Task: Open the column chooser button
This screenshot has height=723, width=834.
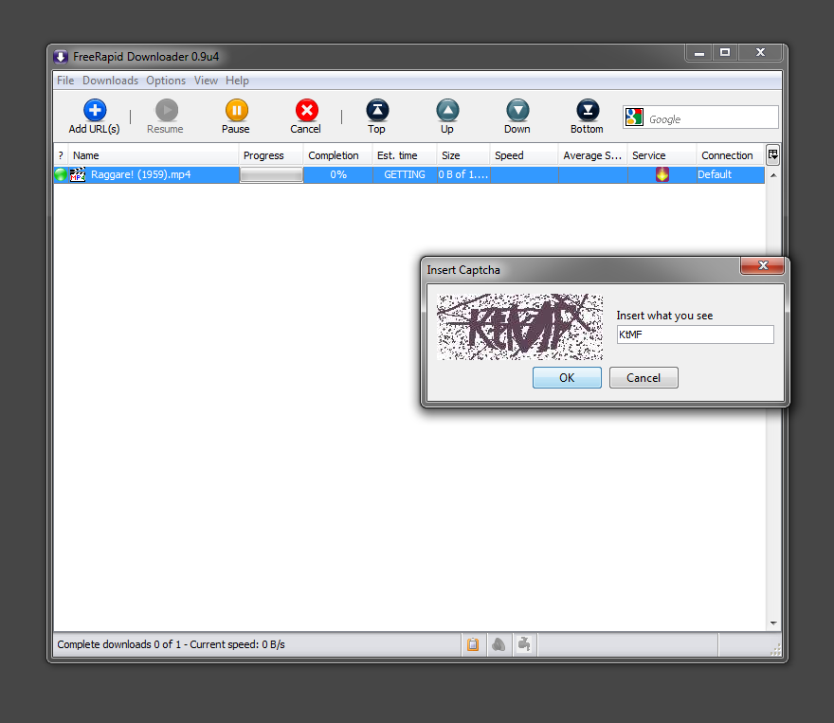Action: point(772,154)
